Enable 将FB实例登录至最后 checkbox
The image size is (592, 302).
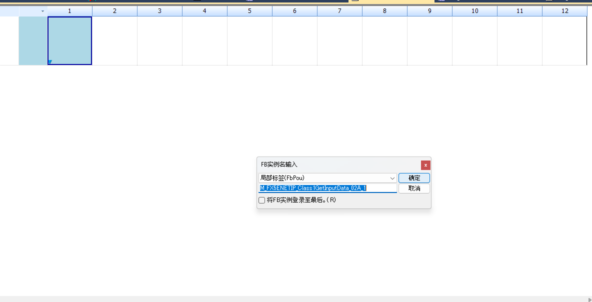point(261,200)
